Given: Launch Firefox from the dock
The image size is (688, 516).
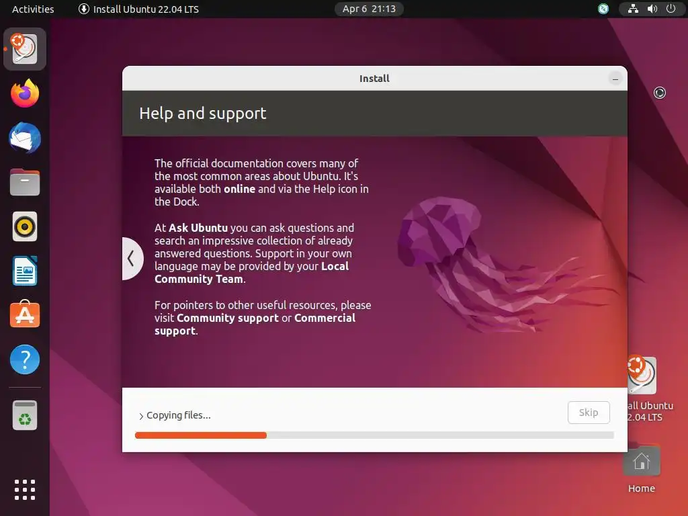Looking at the screenshot, I should coord(25,93).
